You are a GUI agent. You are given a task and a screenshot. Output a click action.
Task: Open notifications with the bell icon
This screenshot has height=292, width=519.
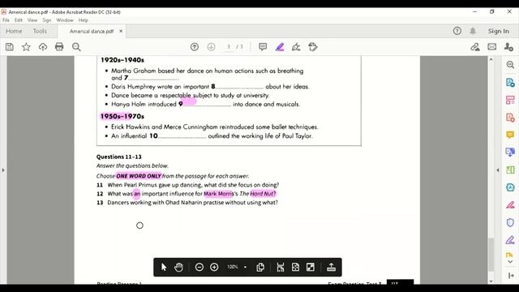pyautogui.click(x=473, y=31)
